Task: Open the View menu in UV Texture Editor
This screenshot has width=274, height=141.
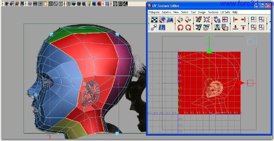Action: point(176,12)
